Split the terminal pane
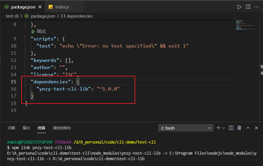263x166 pixels. point(231,128)
